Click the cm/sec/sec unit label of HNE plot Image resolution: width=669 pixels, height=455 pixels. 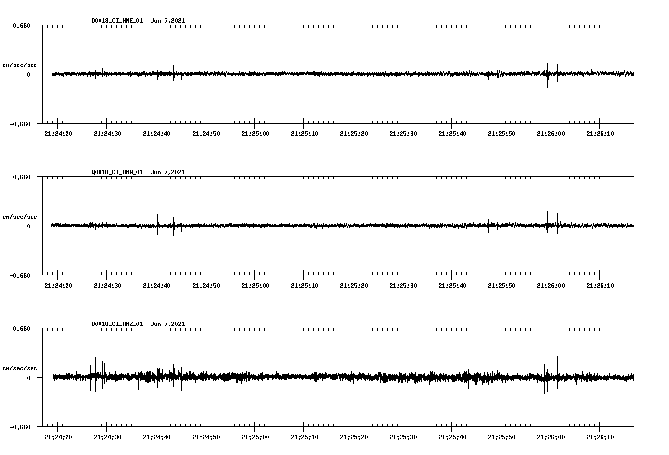pyautogui.click(x=20, y=65)
